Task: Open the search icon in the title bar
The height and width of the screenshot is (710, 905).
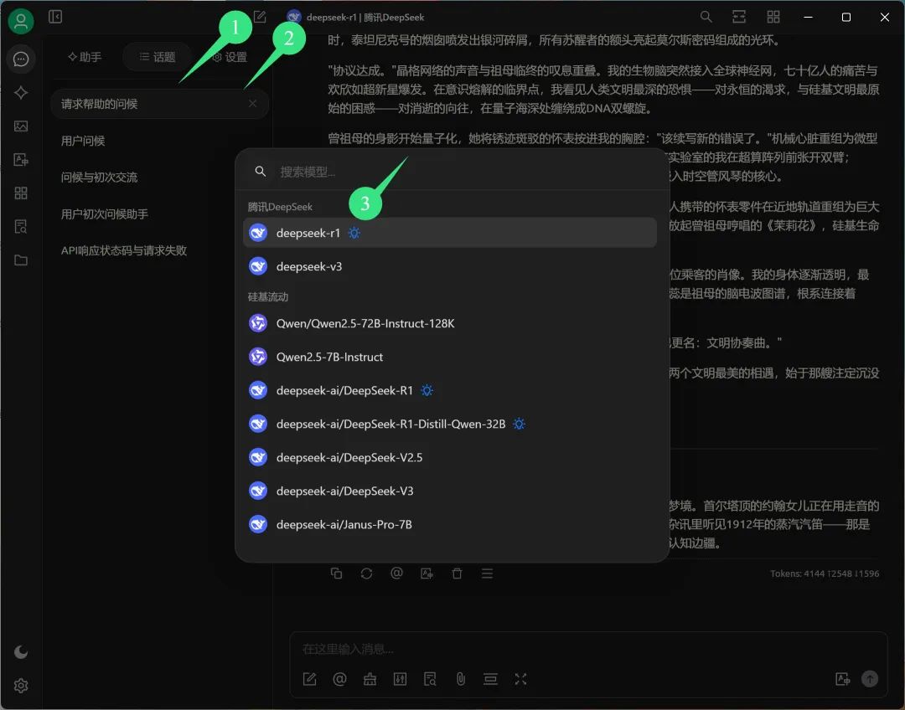Action: tap(706, 17)
